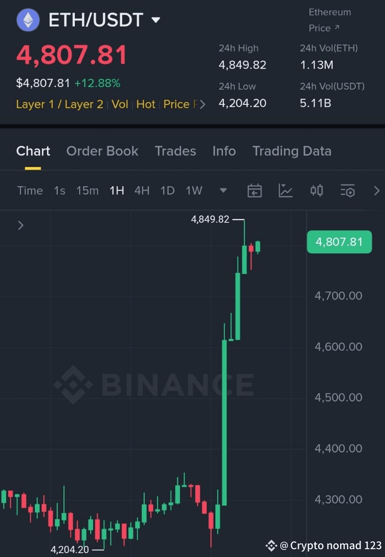385x557 pixels.
Task: Expand the tag list chevron after Price
Action: point(202,104)
